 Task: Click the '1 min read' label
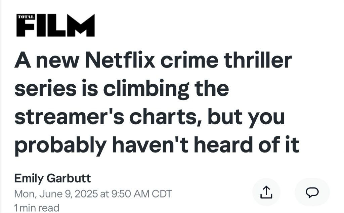tap(37, 208)
